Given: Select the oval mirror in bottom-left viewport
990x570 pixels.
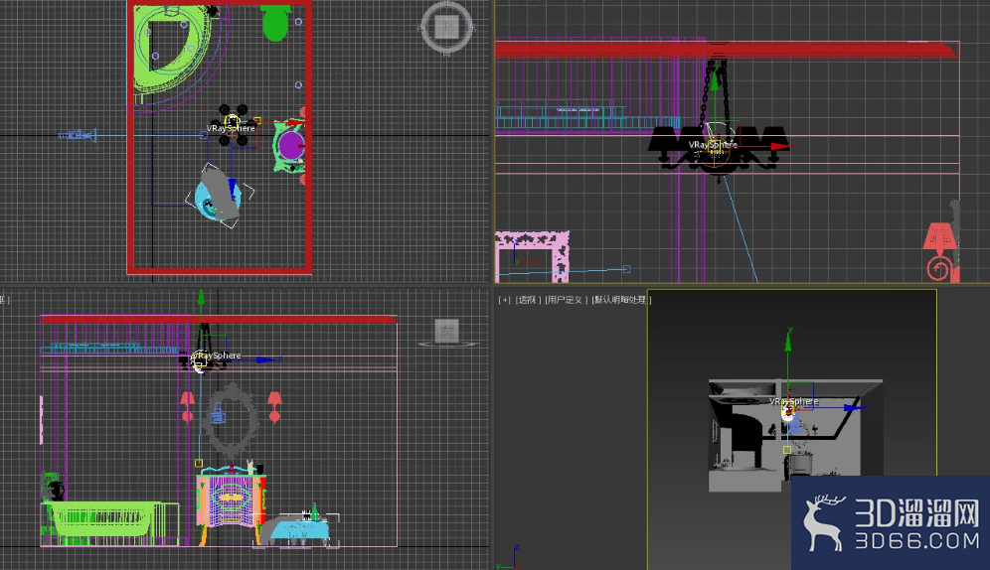Looking at the screenshot, I should click(x=233, y=419).
